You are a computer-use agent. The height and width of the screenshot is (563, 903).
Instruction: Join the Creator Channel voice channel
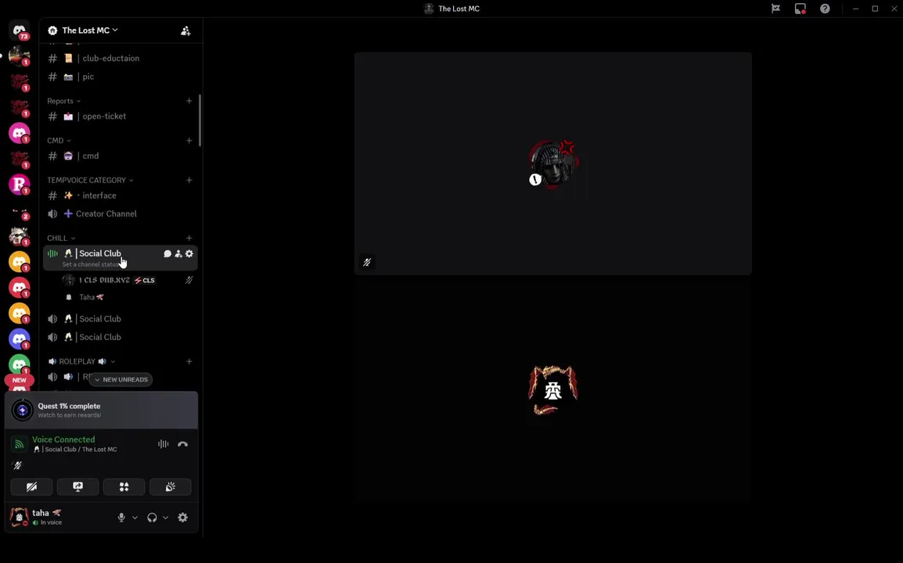coord(121,213)
